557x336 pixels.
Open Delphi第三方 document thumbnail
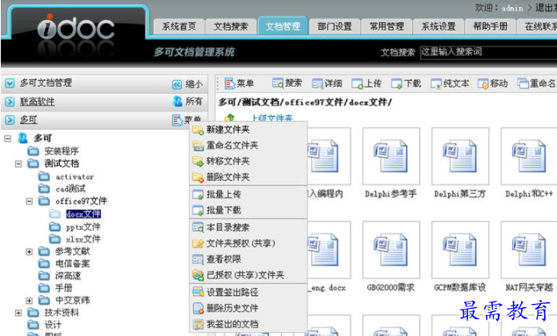click(460, 156)
